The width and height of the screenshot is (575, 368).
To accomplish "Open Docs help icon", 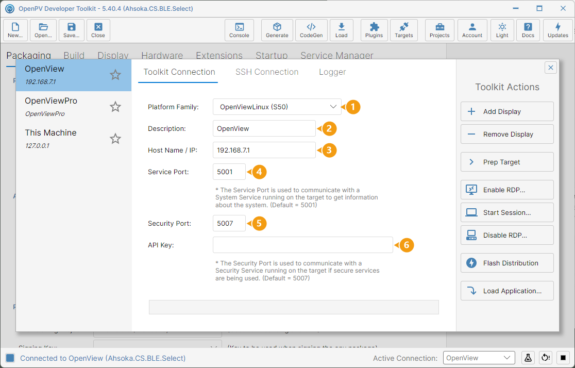I will tap(528, 30).
